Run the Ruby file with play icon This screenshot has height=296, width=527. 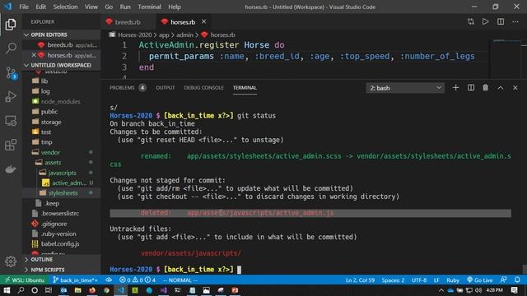click(485, 22)
